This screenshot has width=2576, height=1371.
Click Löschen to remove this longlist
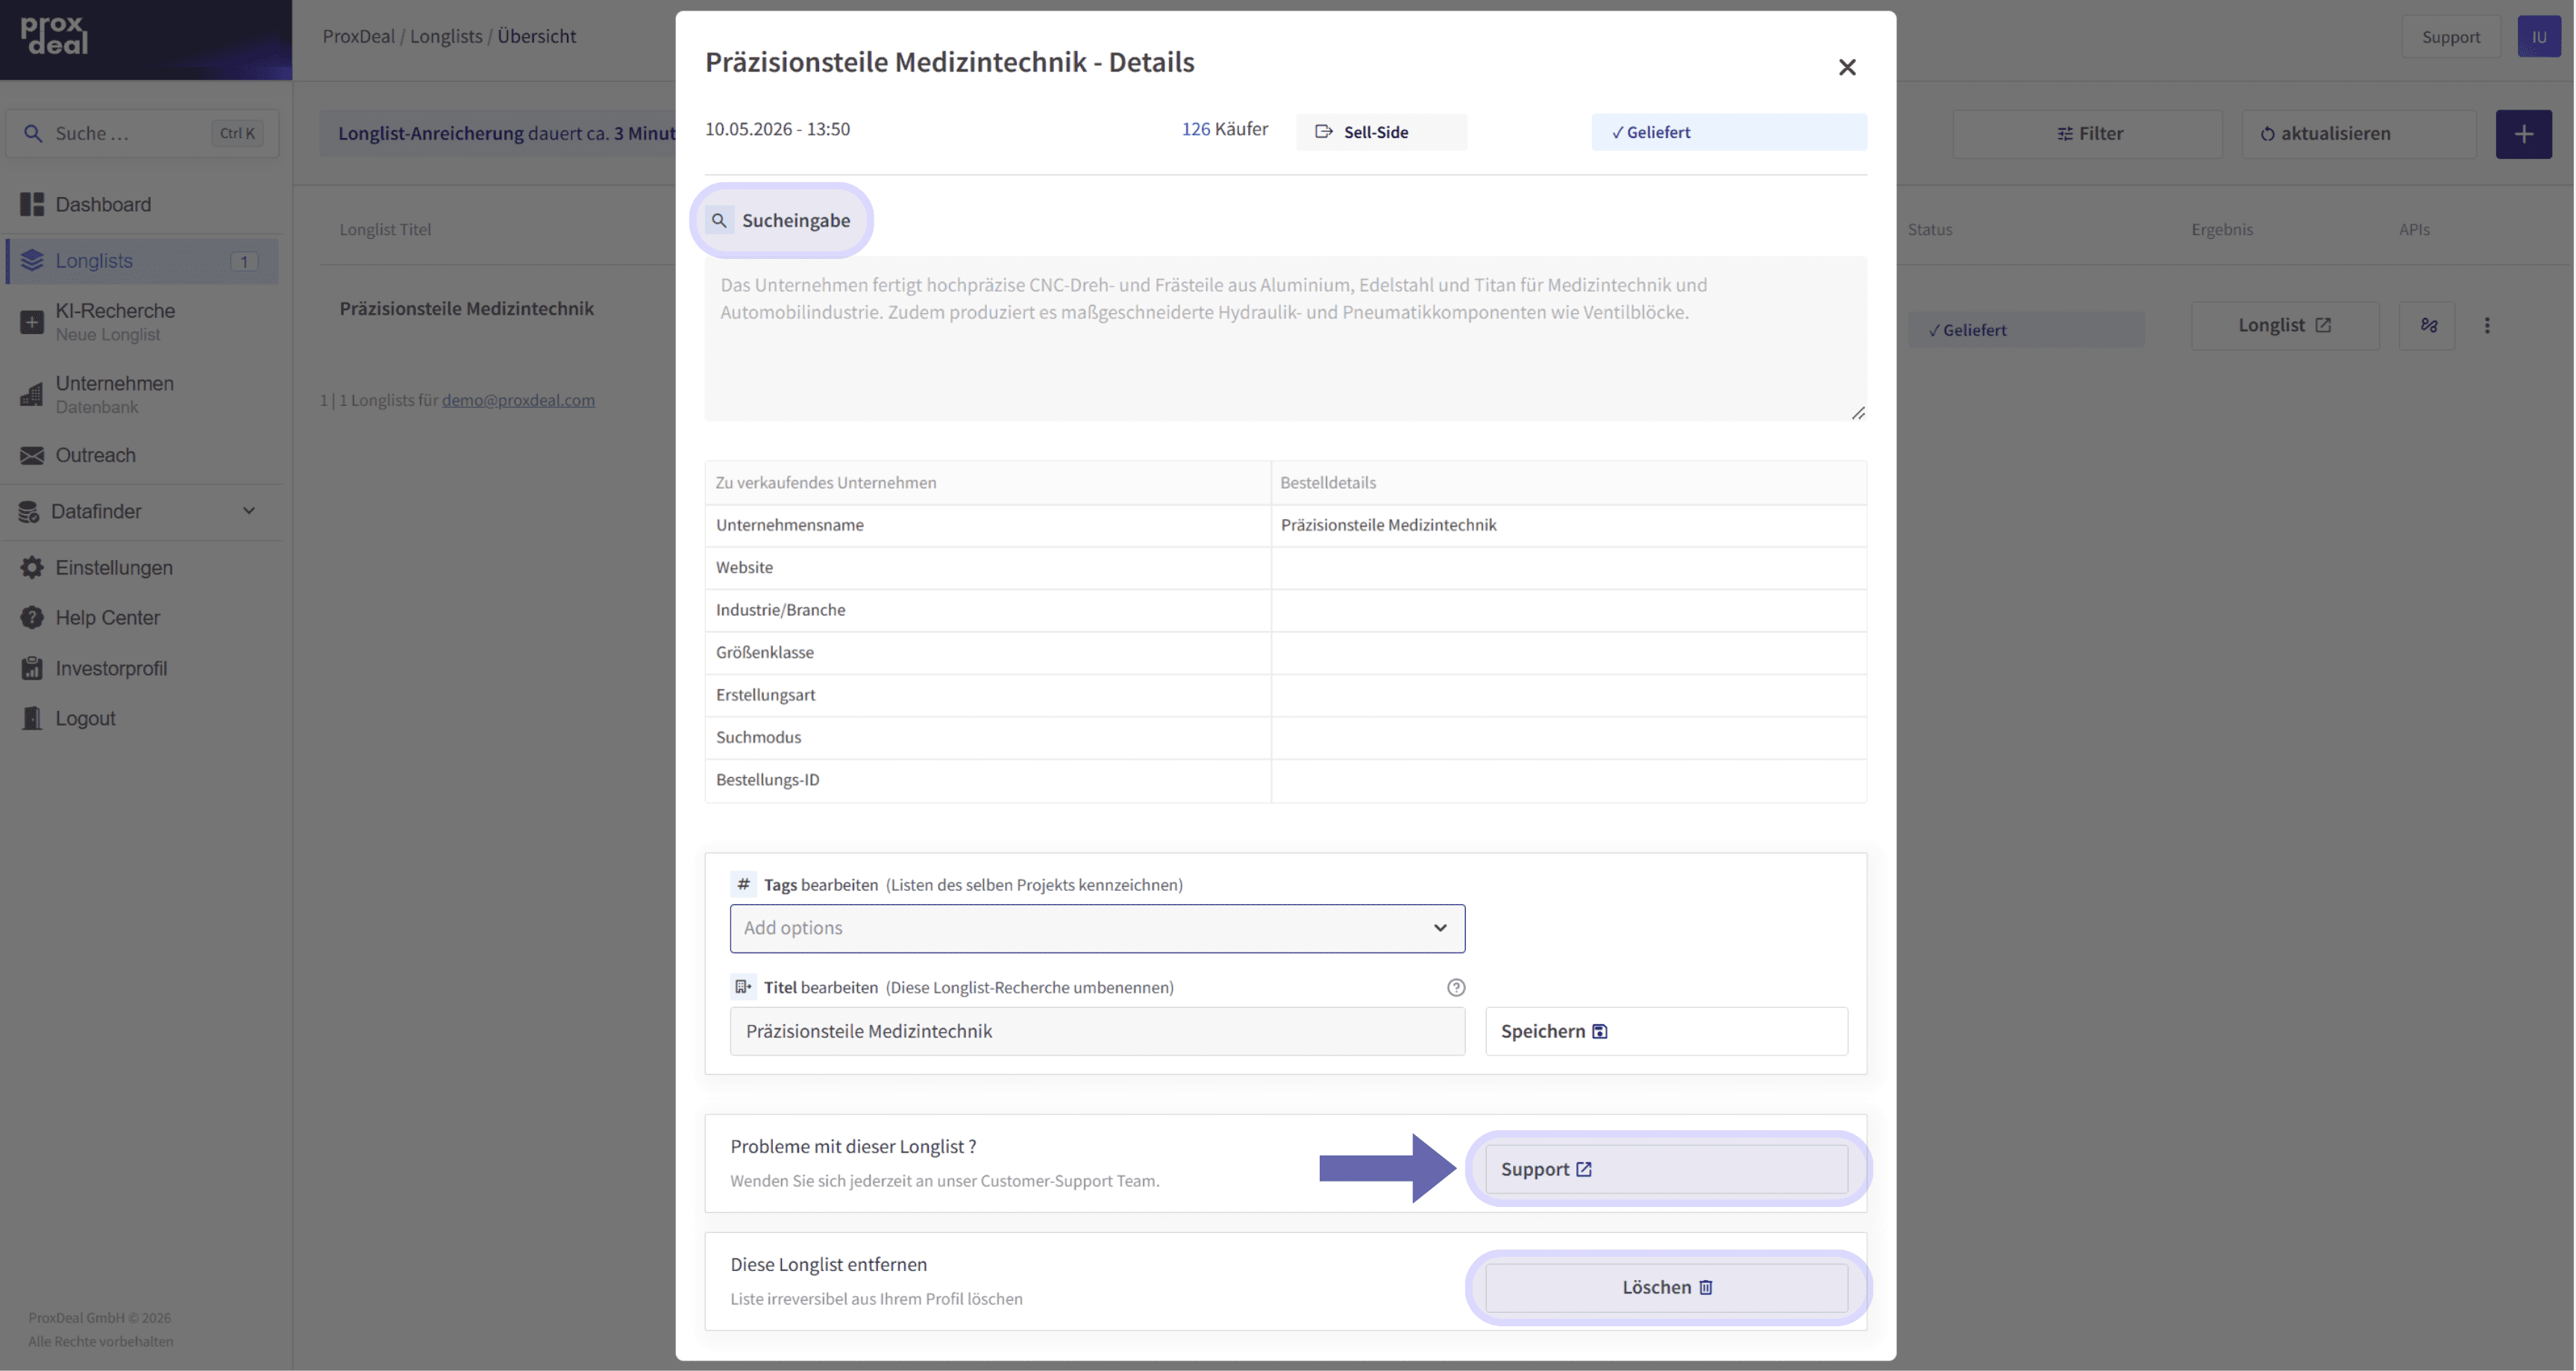pos(1665,1287)
